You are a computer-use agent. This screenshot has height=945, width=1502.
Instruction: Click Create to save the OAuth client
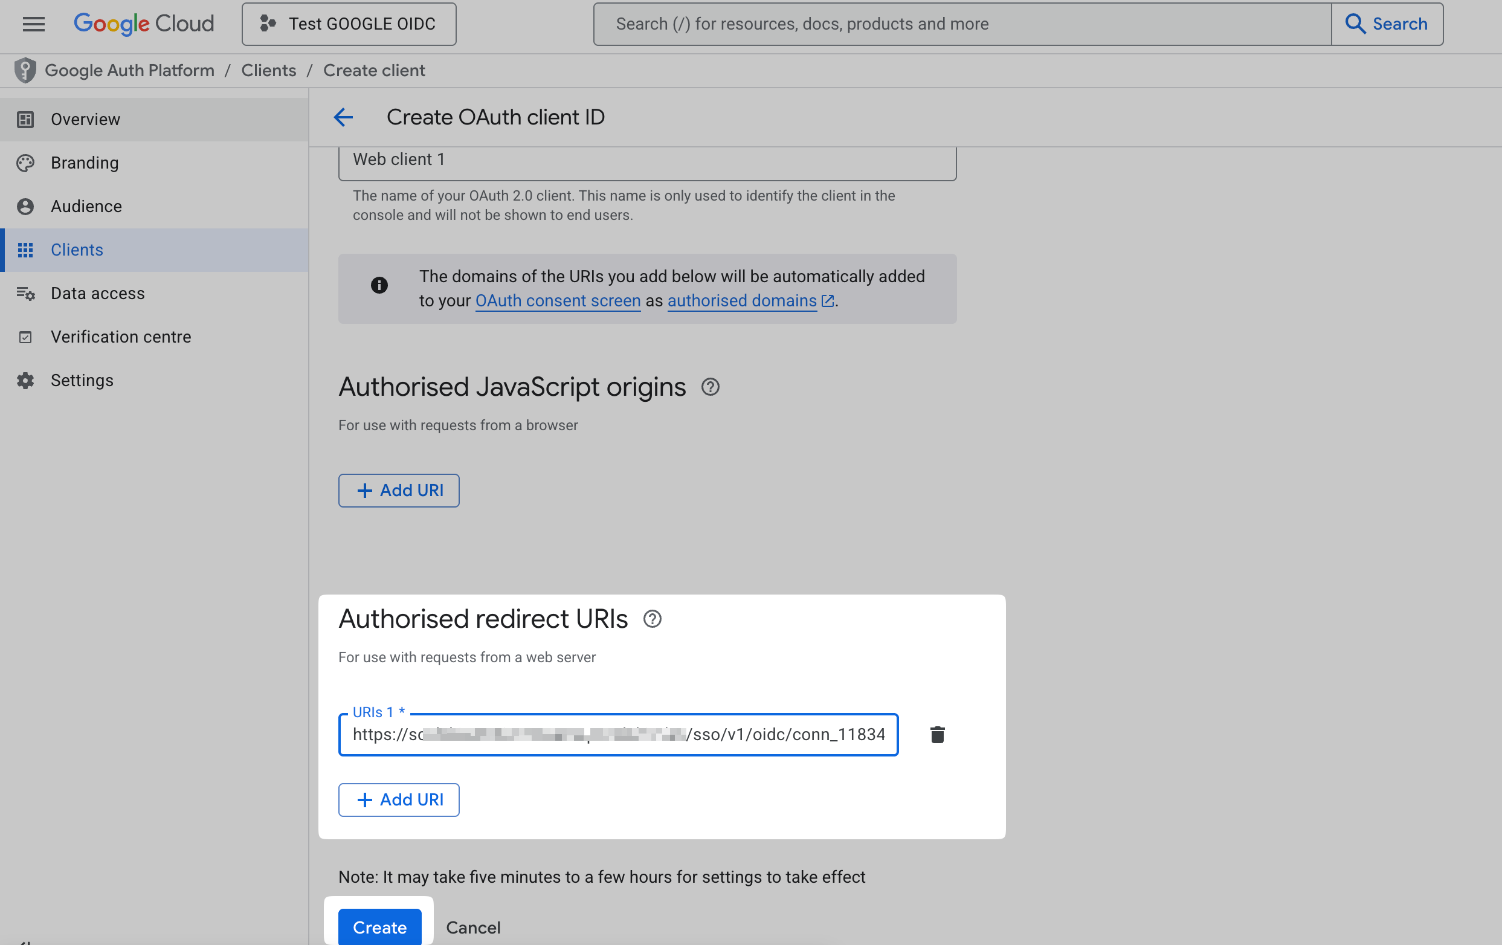pyautogui.click(x=379, y=927)
